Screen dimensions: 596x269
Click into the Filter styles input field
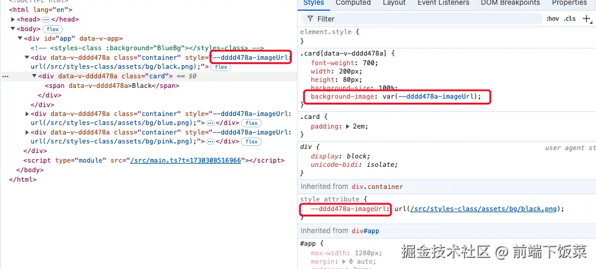[418, 19]
